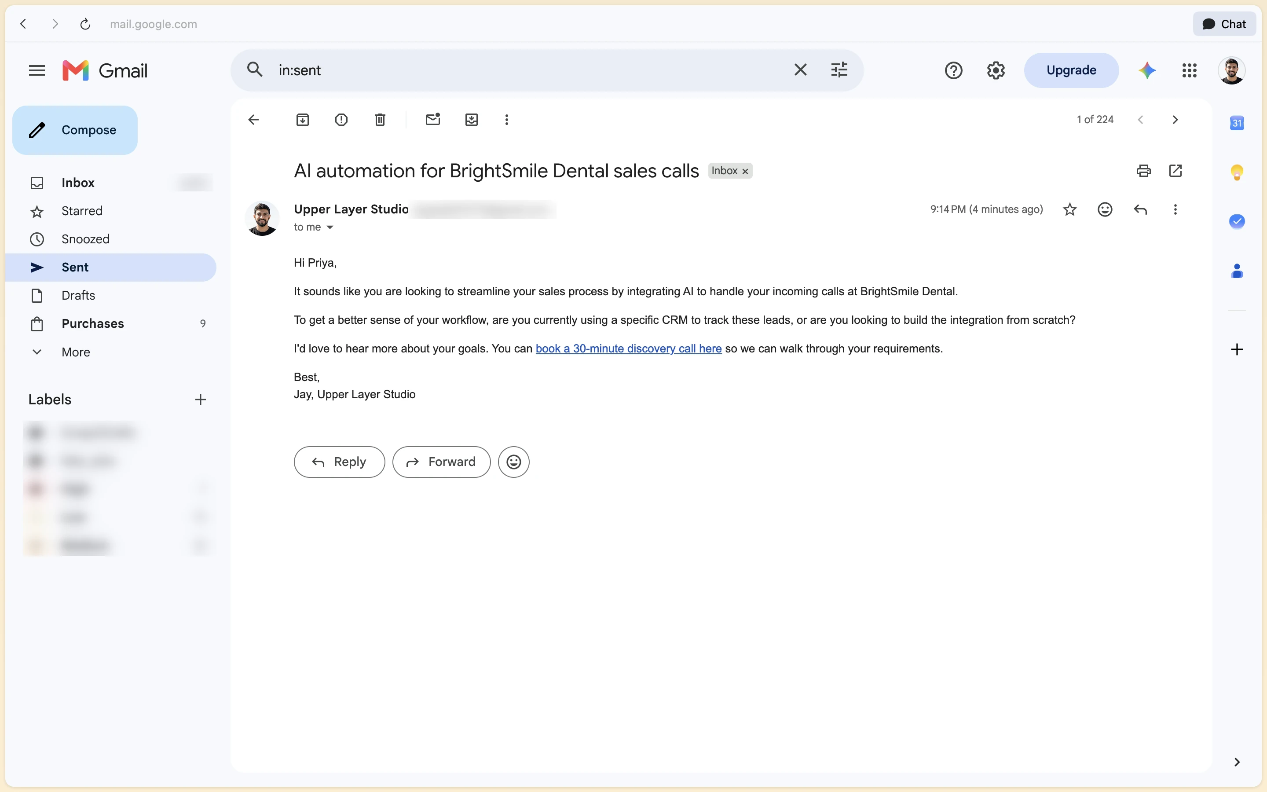Viewport: 1267px width, 792px height.
Task: Go to the older conversation
Action: coord(1175,120)
